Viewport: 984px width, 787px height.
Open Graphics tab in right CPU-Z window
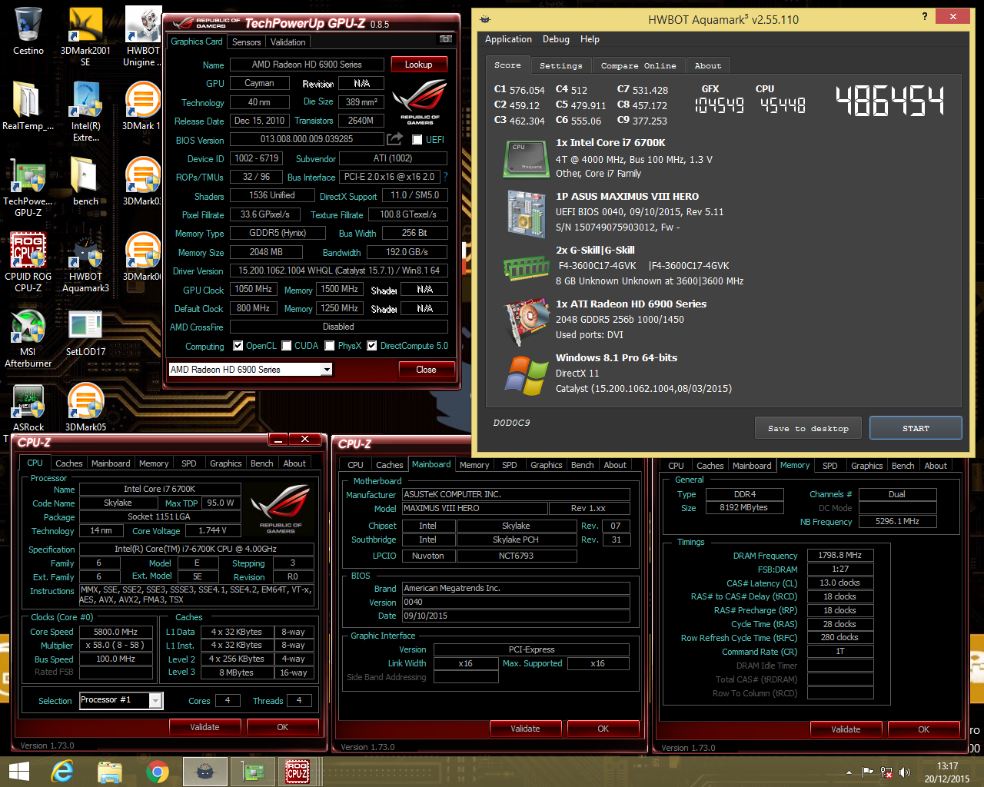point(867,466)
